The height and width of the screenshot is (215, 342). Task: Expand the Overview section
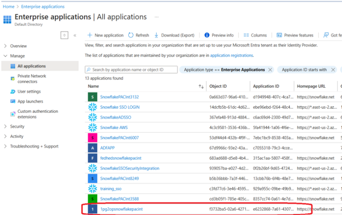5,46
